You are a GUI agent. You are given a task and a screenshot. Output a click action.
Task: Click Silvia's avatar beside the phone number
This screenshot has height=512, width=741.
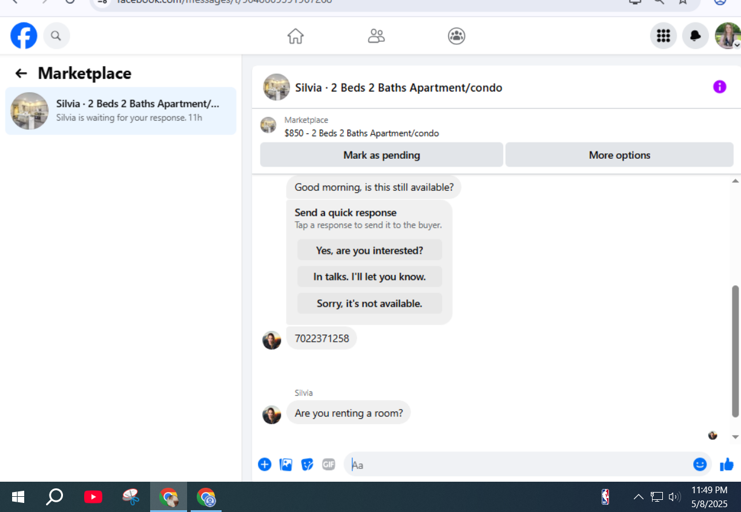272,340
